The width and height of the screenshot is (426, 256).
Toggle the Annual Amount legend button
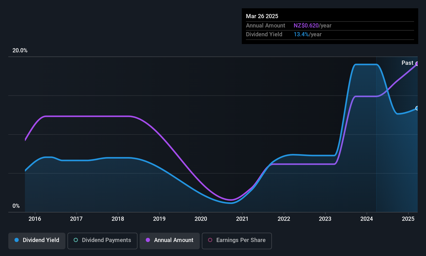[170, 241]
